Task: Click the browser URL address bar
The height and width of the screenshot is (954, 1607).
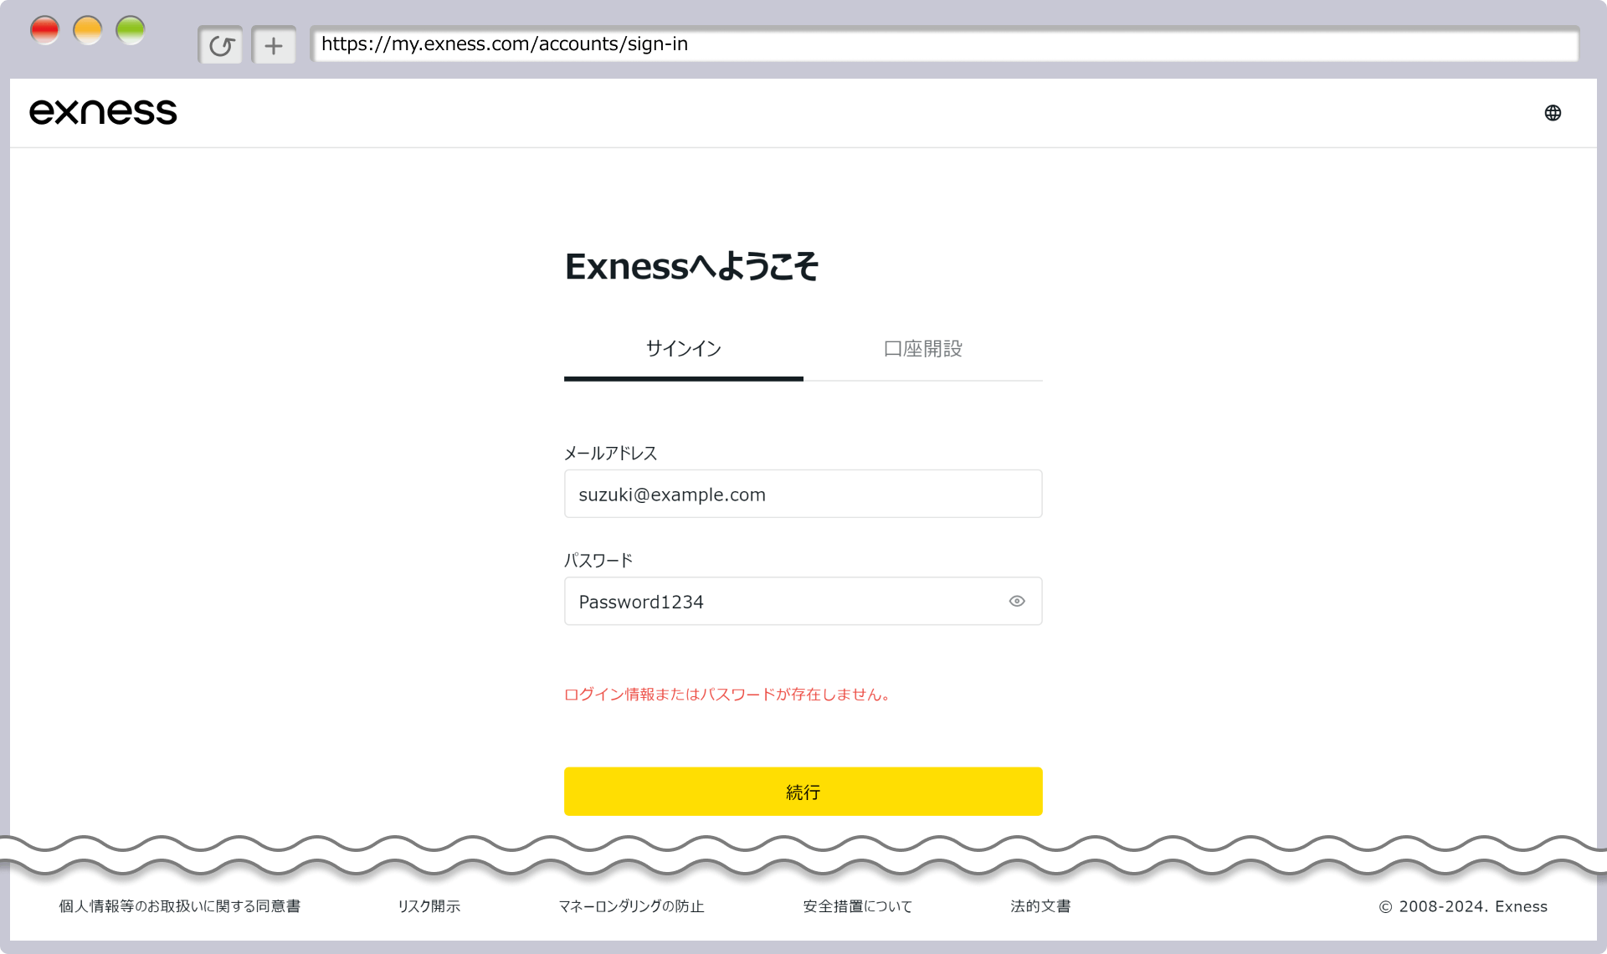Action: (943, 44)
